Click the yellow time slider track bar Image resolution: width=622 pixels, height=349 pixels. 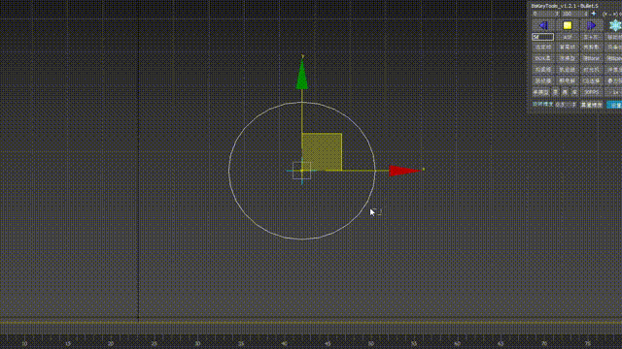coord(311,323)
